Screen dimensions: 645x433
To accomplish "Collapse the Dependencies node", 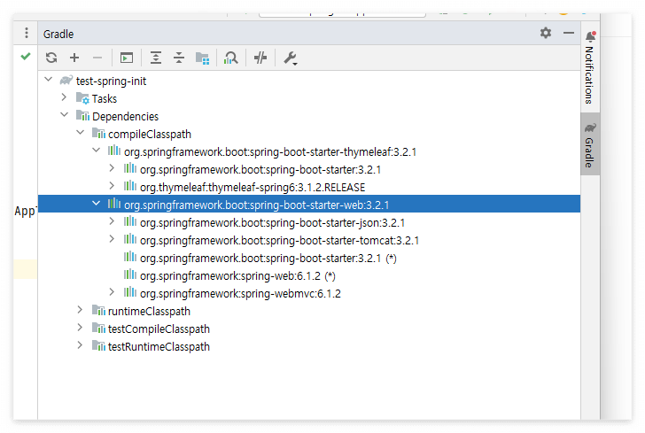I will click(x=65, y=115).
